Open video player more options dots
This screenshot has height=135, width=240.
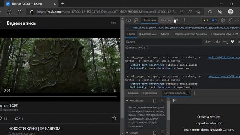point(115,90)
